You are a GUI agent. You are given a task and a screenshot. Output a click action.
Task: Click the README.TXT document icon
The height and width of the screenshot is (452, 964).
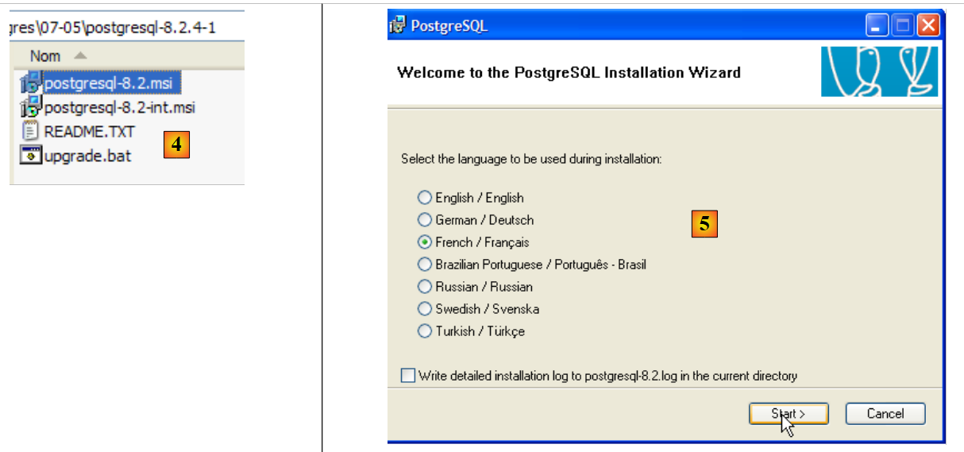point(31,131)
